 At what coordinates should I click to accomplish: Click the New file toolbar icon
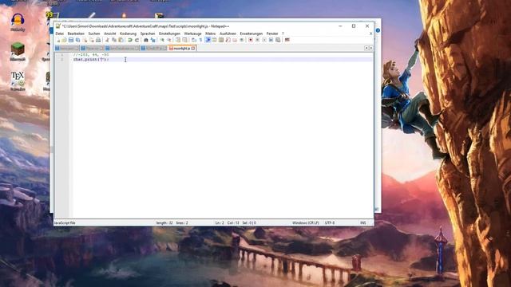[x=58, y=40]
